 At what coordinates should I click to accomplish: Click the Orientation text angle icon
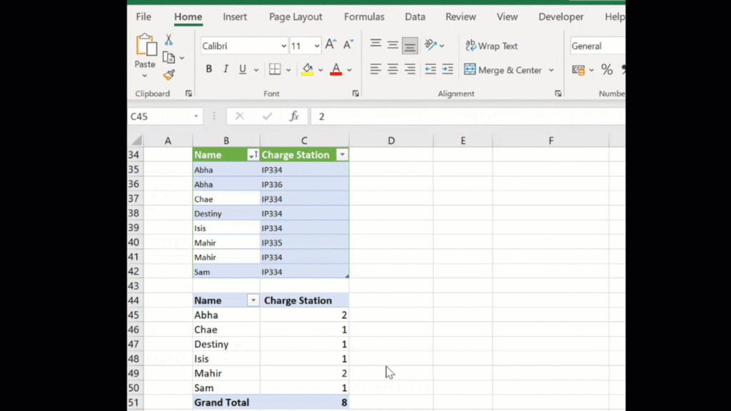pyautogui.click(x=430, y=45)
